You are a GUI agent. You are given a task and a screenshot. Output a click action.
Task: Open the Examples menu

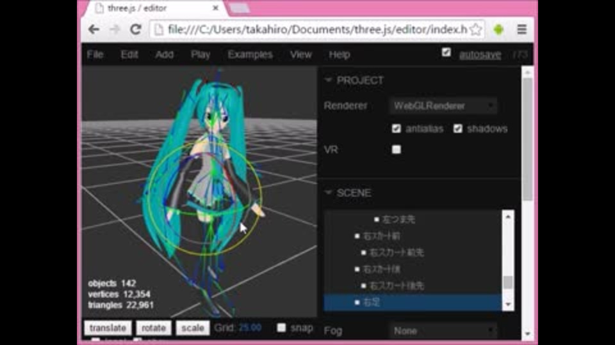[250, 54]
